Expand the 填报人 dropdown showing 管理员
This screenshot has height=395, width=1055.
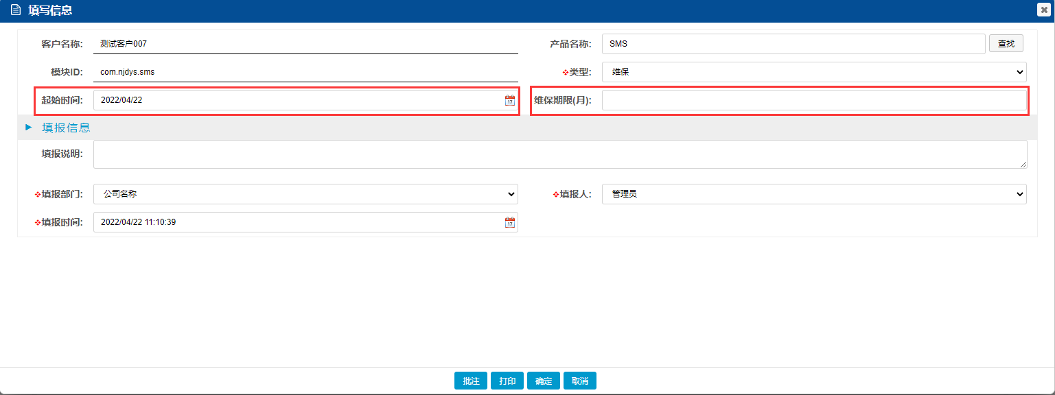[813, 194]
